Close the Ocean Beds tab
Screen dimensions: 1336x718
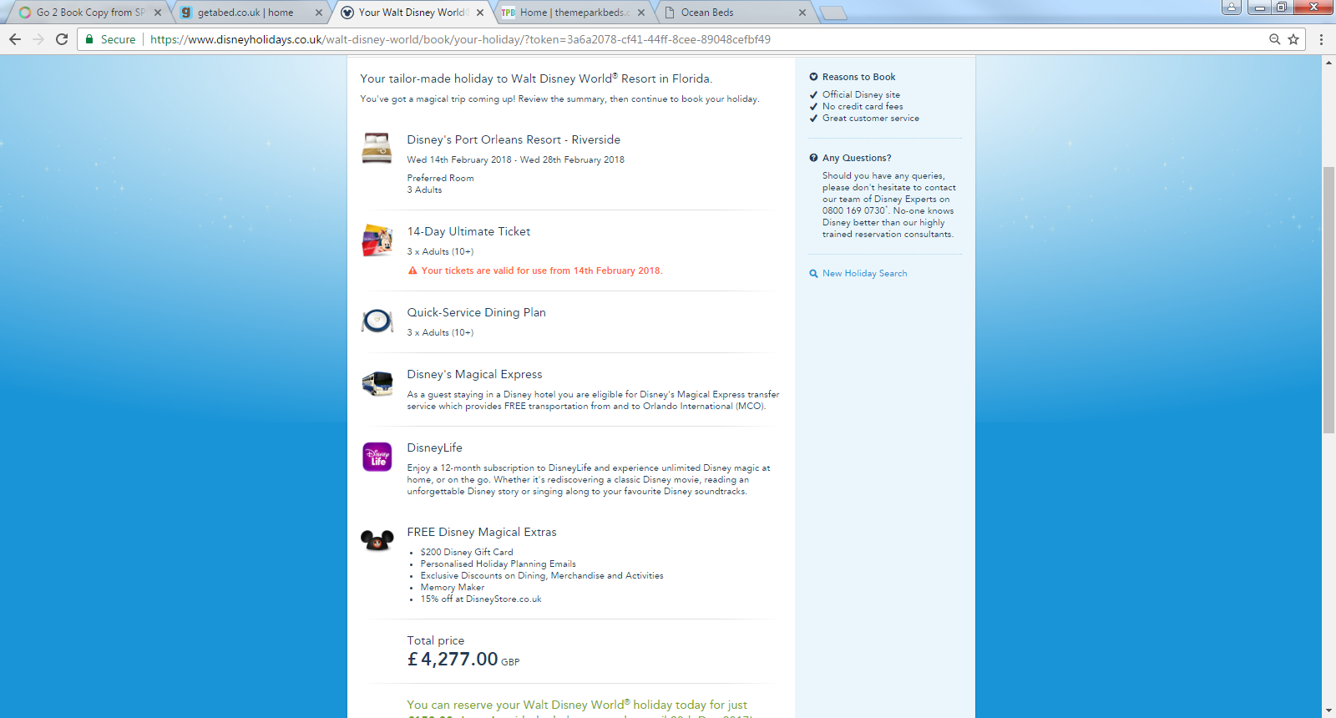802,13
